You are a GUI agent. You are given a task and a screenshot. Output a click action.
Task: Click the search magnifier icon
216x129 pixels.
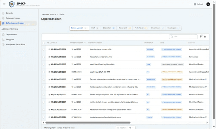pos(172,36)
